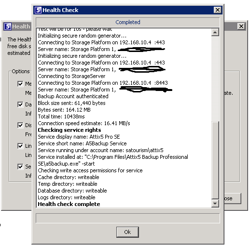Click 'Database directory: writeable' line
This screenshot has width=250, height=245.
click(72, 191)
